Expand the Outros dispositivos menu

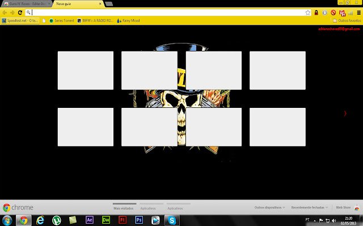pos(270,207)
